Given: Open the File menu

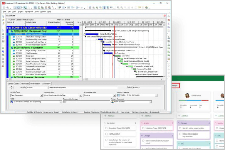Looking at the screenshot, I should (x=5, y=12).
